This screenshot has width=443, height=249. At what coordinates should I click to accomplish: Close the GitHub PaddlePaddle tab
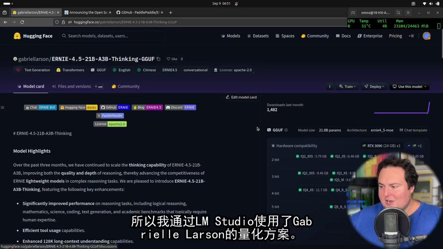pyautogui.click(x=162, y=12)
